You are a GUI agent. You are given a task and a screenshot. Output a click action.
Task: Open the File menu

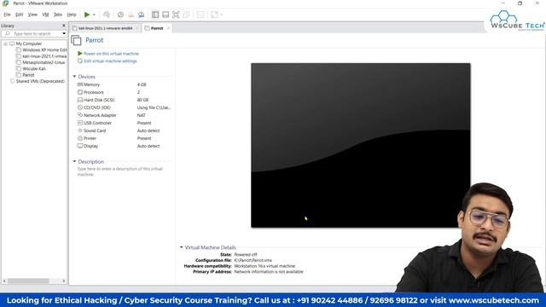click(7, 14)
